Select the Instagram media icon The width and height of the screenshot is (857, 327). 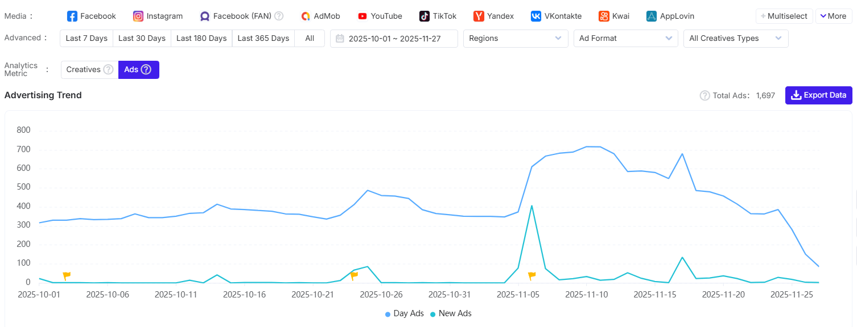pyautogui.click(x=138, y=16)
